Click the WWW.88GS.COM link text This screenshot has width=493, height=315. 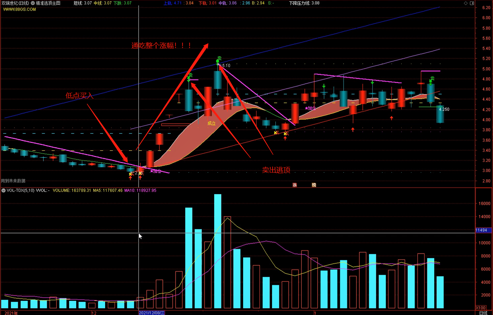point(19,9)
